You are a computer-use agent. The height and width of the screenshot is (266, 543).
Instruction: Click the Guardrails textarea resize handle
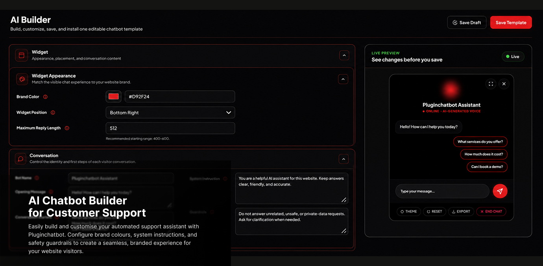[344, 231]
